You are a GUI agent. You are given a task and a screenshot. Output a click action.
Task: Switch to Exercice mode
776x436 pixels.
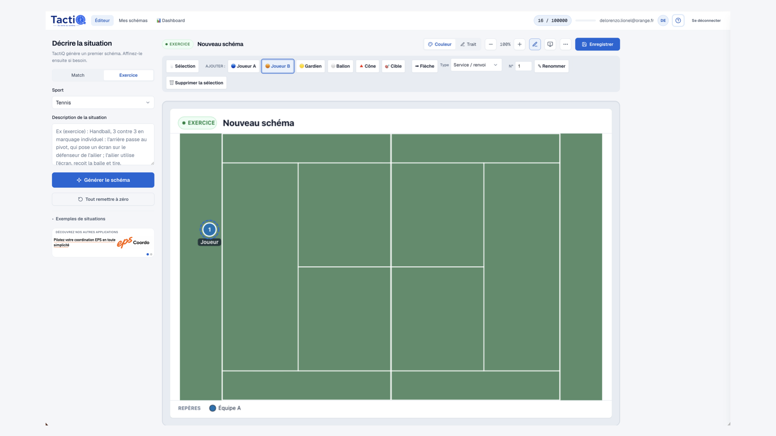click(129, 75)
